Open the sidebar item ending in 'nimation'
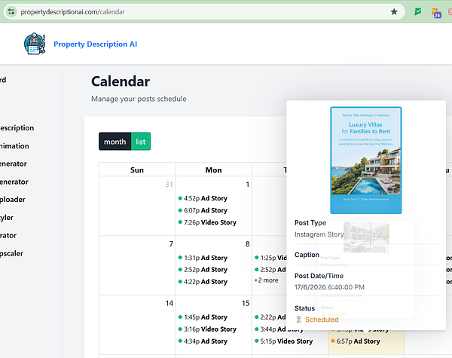 (14, 146)
